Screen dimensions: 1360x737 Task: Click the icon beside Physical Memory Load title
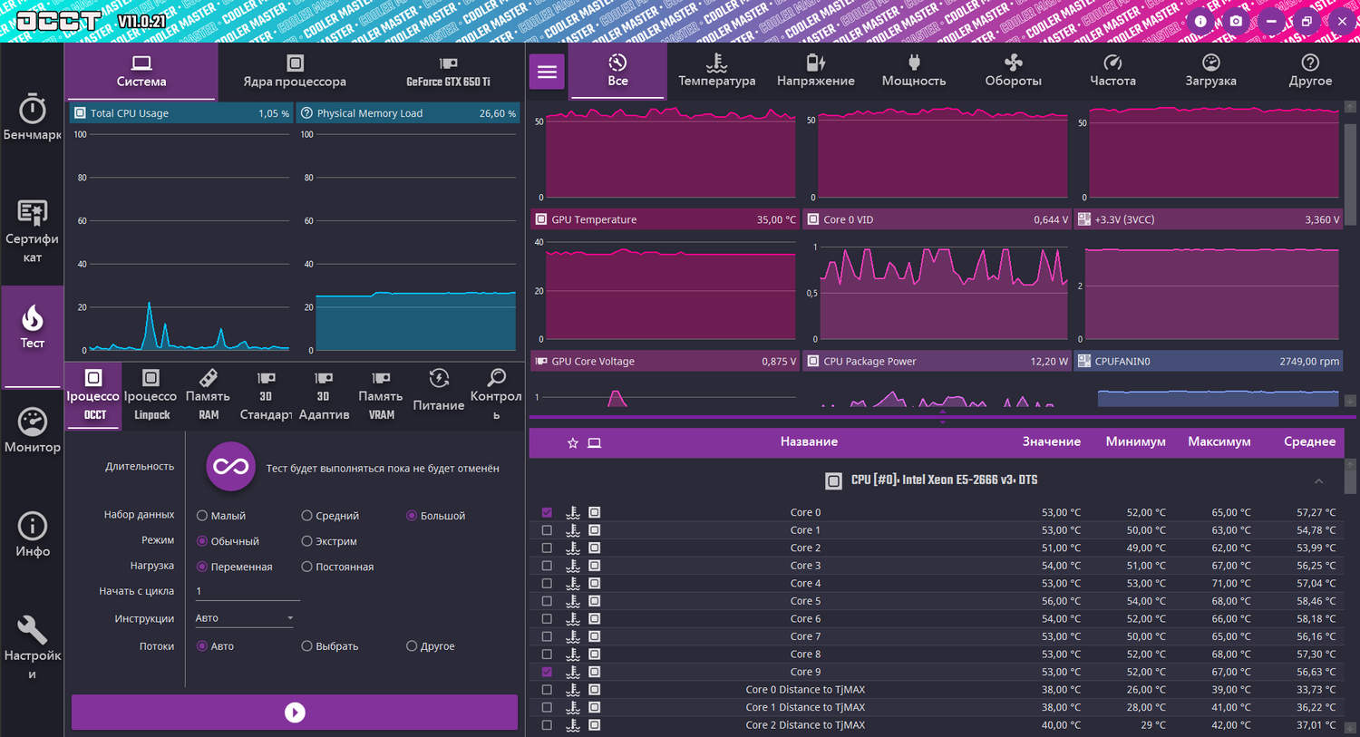306,113
